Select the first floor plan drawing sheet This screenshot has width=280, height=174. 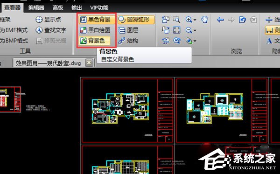(x=127, y=110)
